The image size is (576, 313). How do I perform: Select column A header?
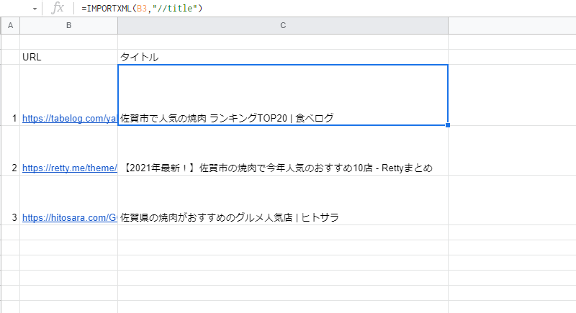click(10, 25)
